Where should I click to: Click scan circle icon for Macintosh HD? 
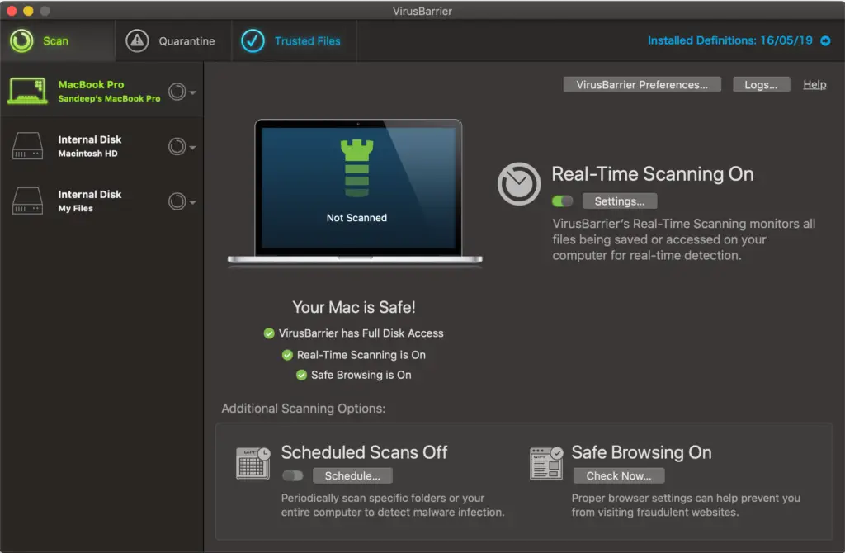click(x=177, y=147)
